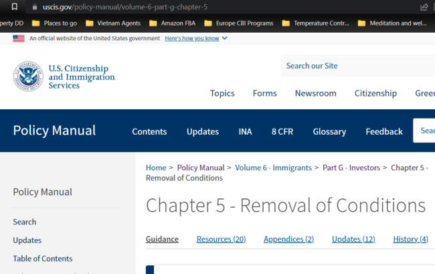Select the Appendices (2) tab

coord(289,239)
